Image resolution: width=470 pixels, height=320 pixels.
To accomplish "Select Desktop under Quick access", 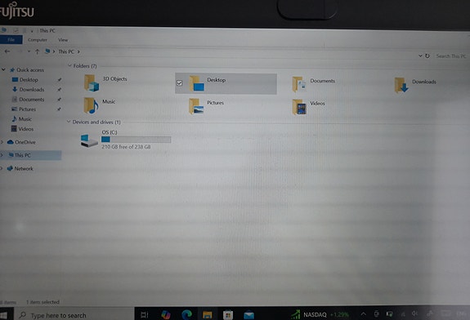I will (x=29, y=80).
